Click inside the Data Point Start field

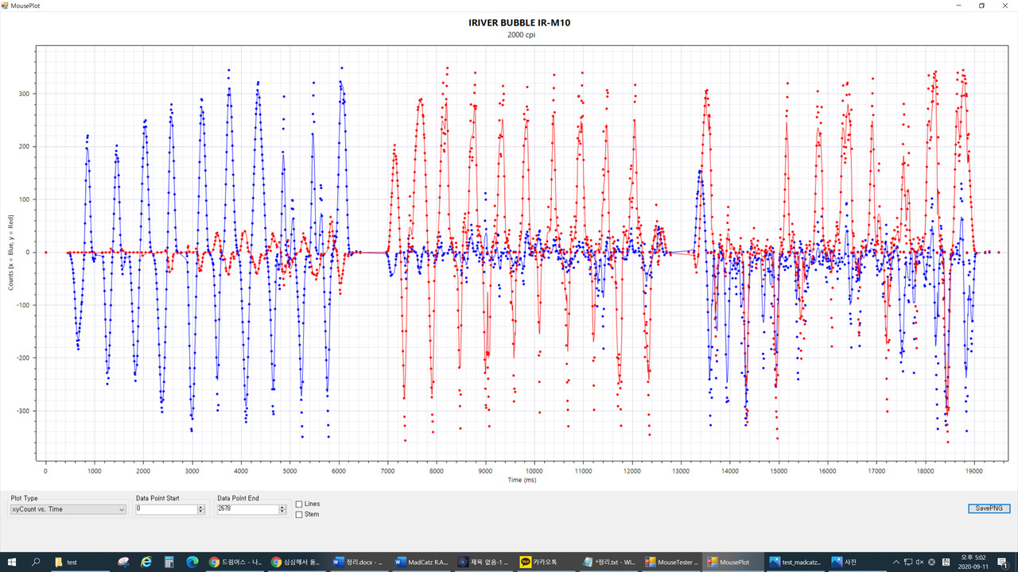click(164, 509)
